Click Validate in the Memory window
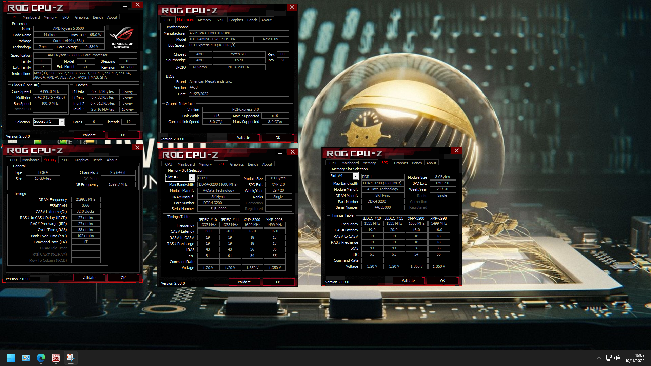Image resolution: width=651 pixels, height=366 pixels. [89, 278]
